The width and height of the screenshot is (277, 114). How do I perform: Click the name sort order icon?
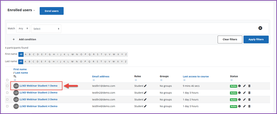(x=15, y=76)
